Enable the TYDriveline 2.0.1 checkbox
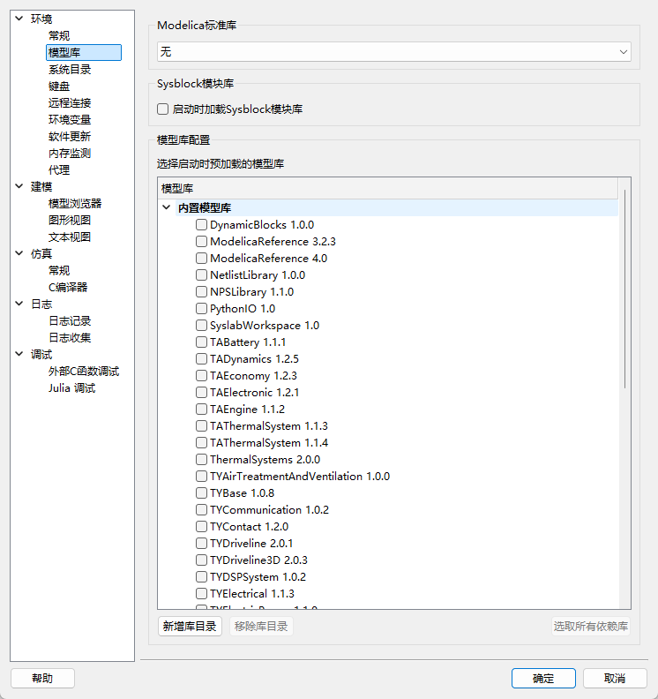The image size is (658, 699). point(201,544)
